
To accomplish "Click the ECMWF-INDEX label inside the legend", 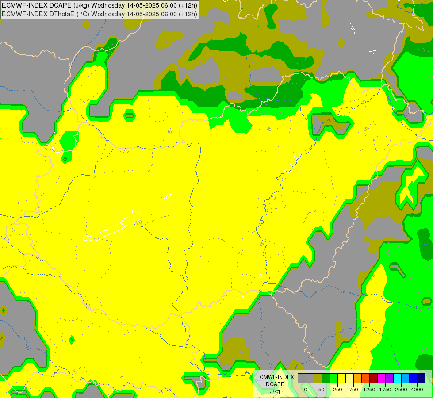I will click(275, 377).
